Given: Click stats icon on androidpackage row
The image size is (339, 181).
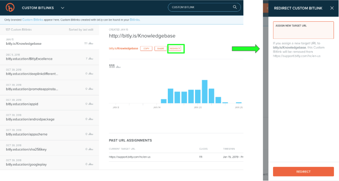Looking at the screenshot, I should [x=91, y=119].
